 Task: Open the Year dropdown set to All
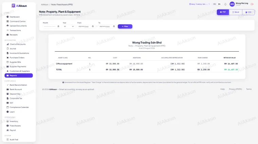pos(69,26)
